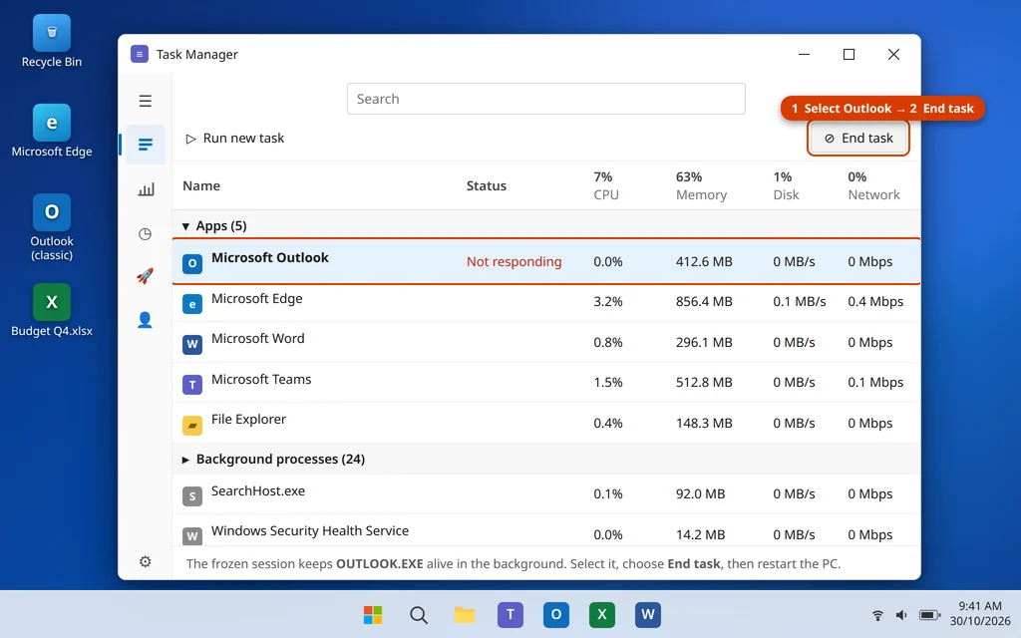This screenshot has height=638, width=1021.
Task: Click the File Explorer process icon
Action: pyautogui.click(x=192, y=425)
